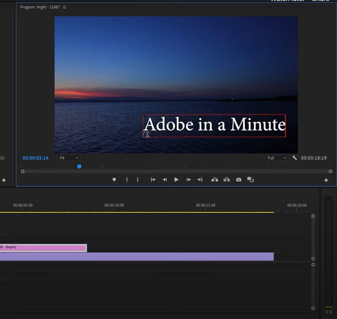Click the blue playhead in monitor ruler
The width and height of the screenshot is (337, 319).
click(79, 166)
